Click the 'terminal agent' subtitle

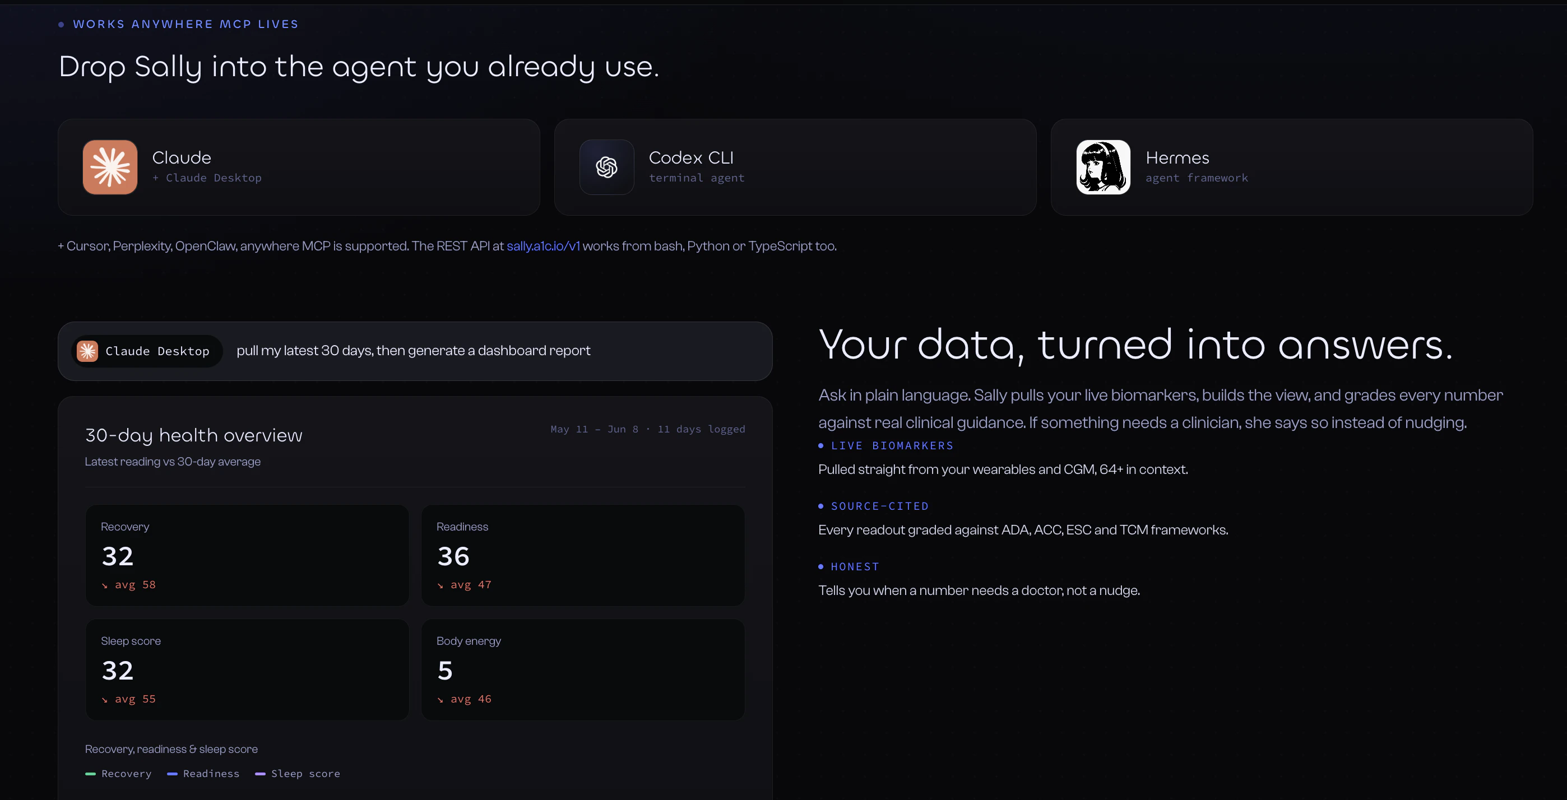click(x=697, y=178)
